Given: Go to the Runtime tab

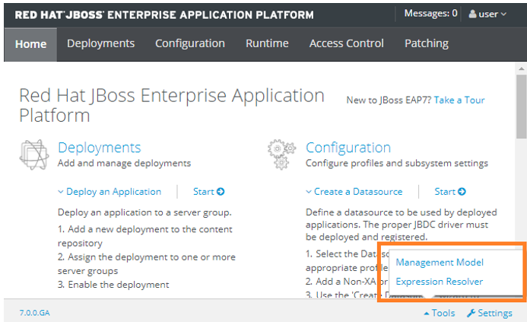Looking at the screenshot, I should tap(267, 43).
